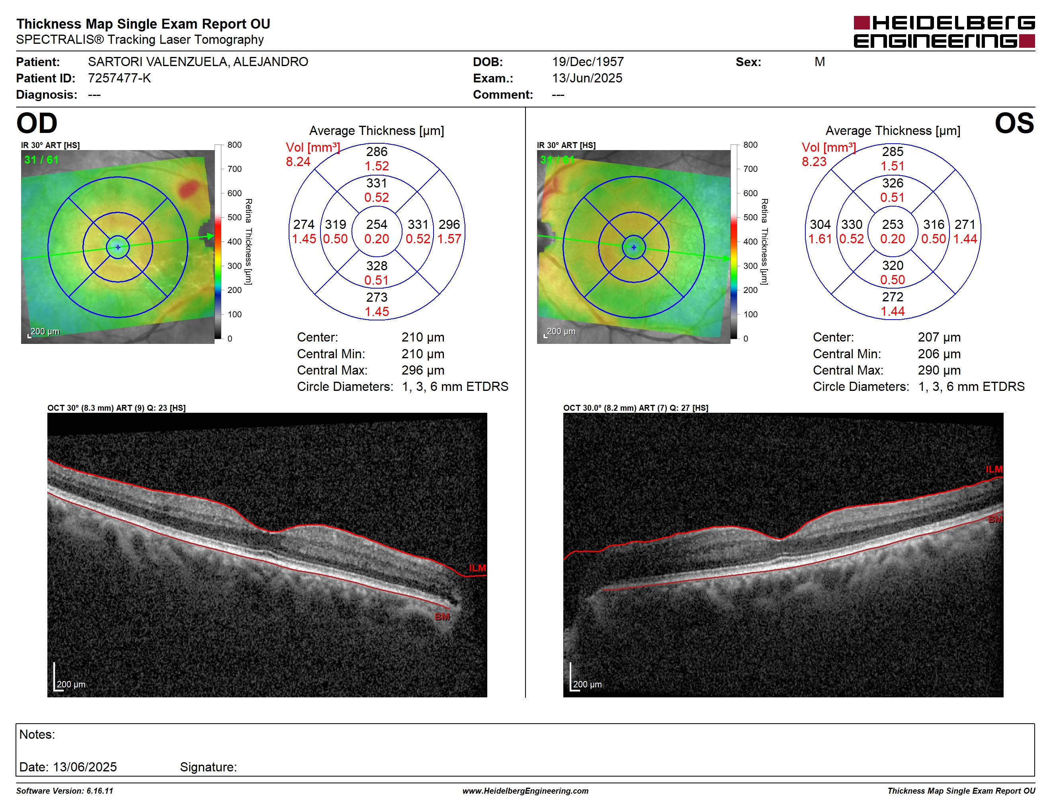Click the ILM label on OD scan

point(477,568)
